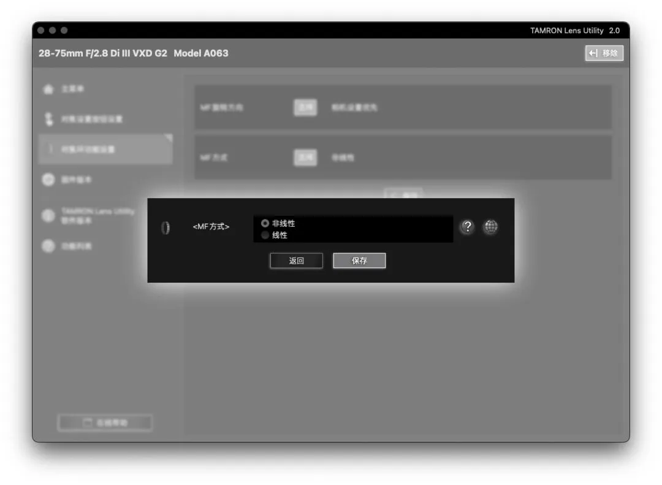Click the TAMRON Lens Utility 软件版本 icon
Viewport: 662px width, 485px height.
point(48,215)
